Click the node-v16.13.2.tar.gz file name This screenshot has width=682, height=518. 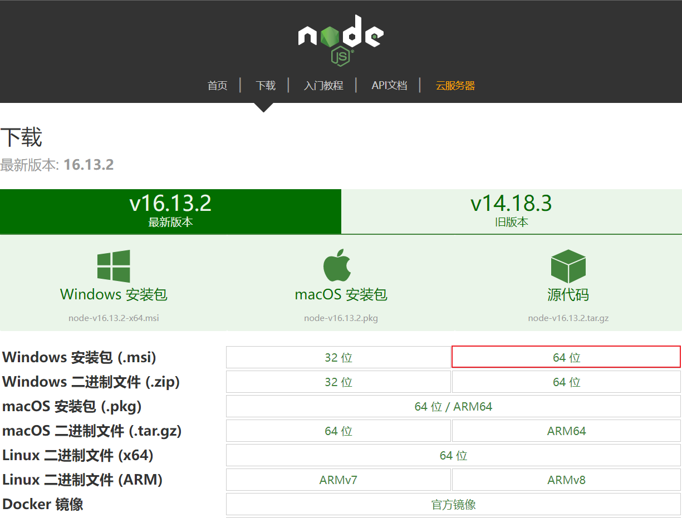(568, 318)
